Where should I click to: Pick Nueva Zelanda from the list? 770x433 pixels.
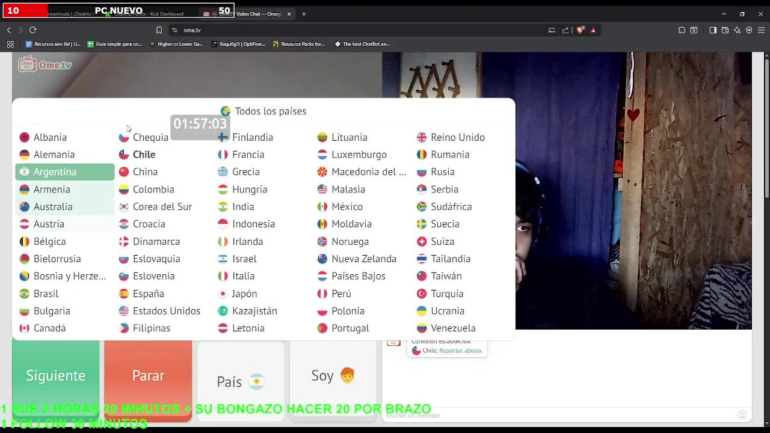363,259
